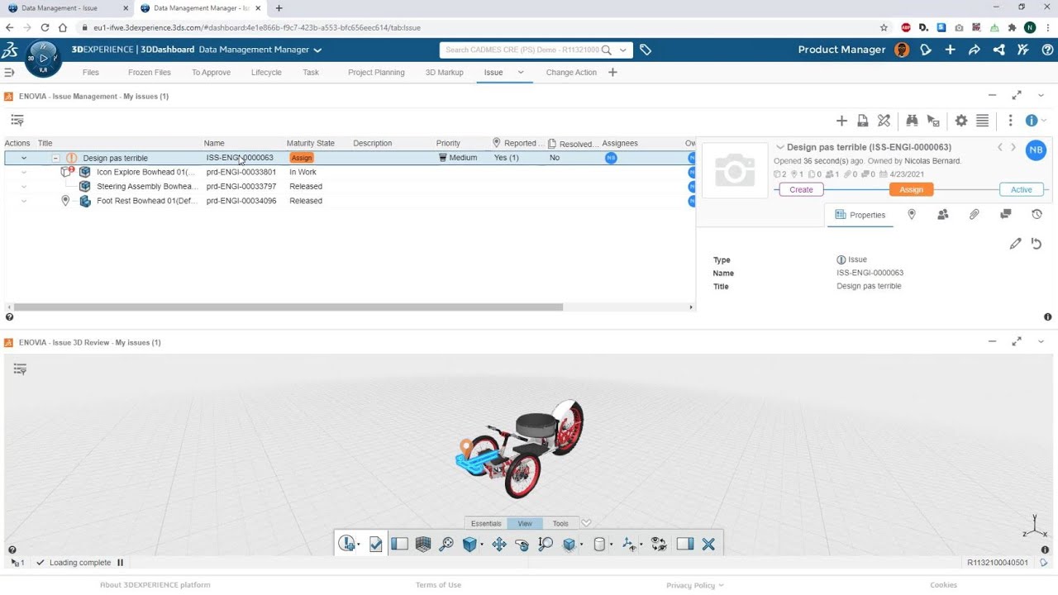
Task: Click the pencil edit properties icon
Action: tap(1015, 244)
